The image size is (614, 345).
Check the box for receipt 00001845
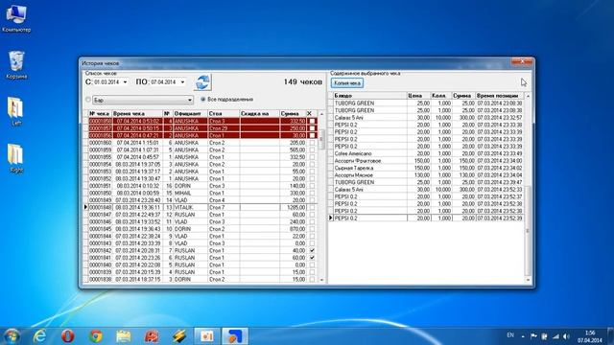(312, 229)
